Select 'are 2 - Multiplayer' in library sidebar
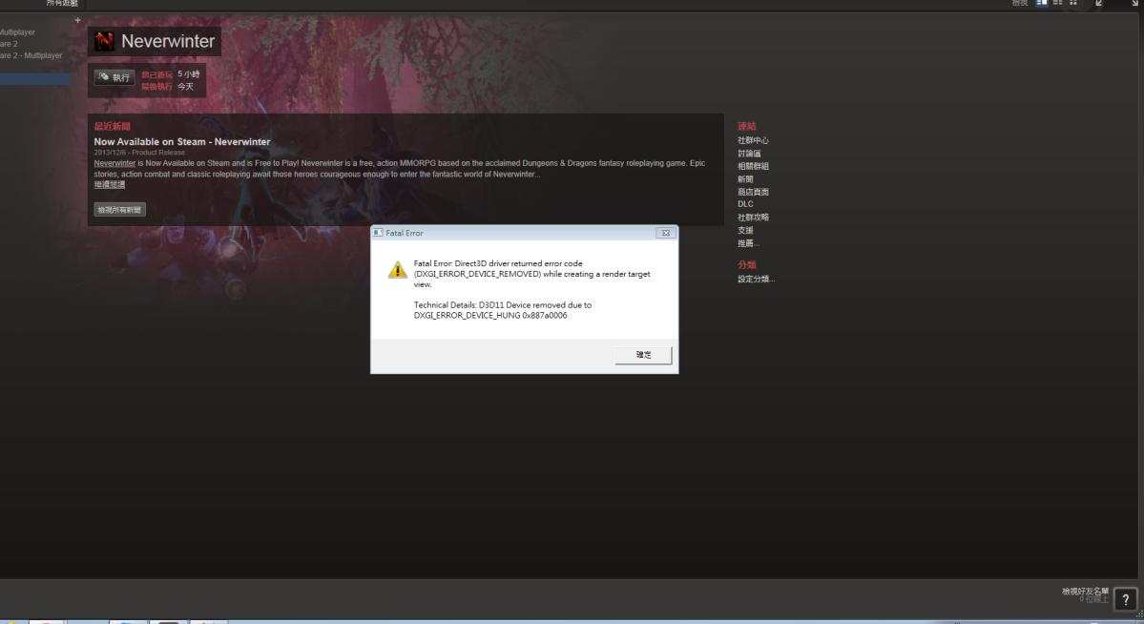The height and width of the screenshot is (624, 1144). coord(31,55)
